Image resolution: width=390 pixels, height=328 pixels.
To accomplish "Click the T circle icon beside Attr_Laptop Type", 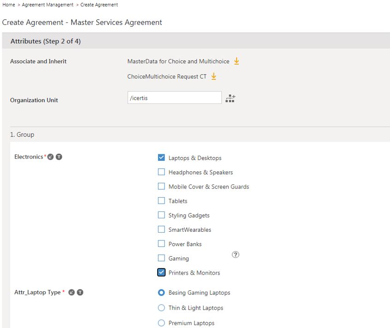I will (x=80, y=293).
